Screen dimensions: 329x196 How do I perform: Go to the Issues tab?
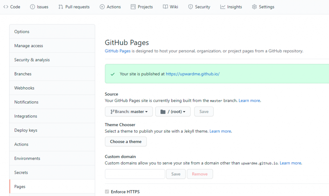pos(39,7)
